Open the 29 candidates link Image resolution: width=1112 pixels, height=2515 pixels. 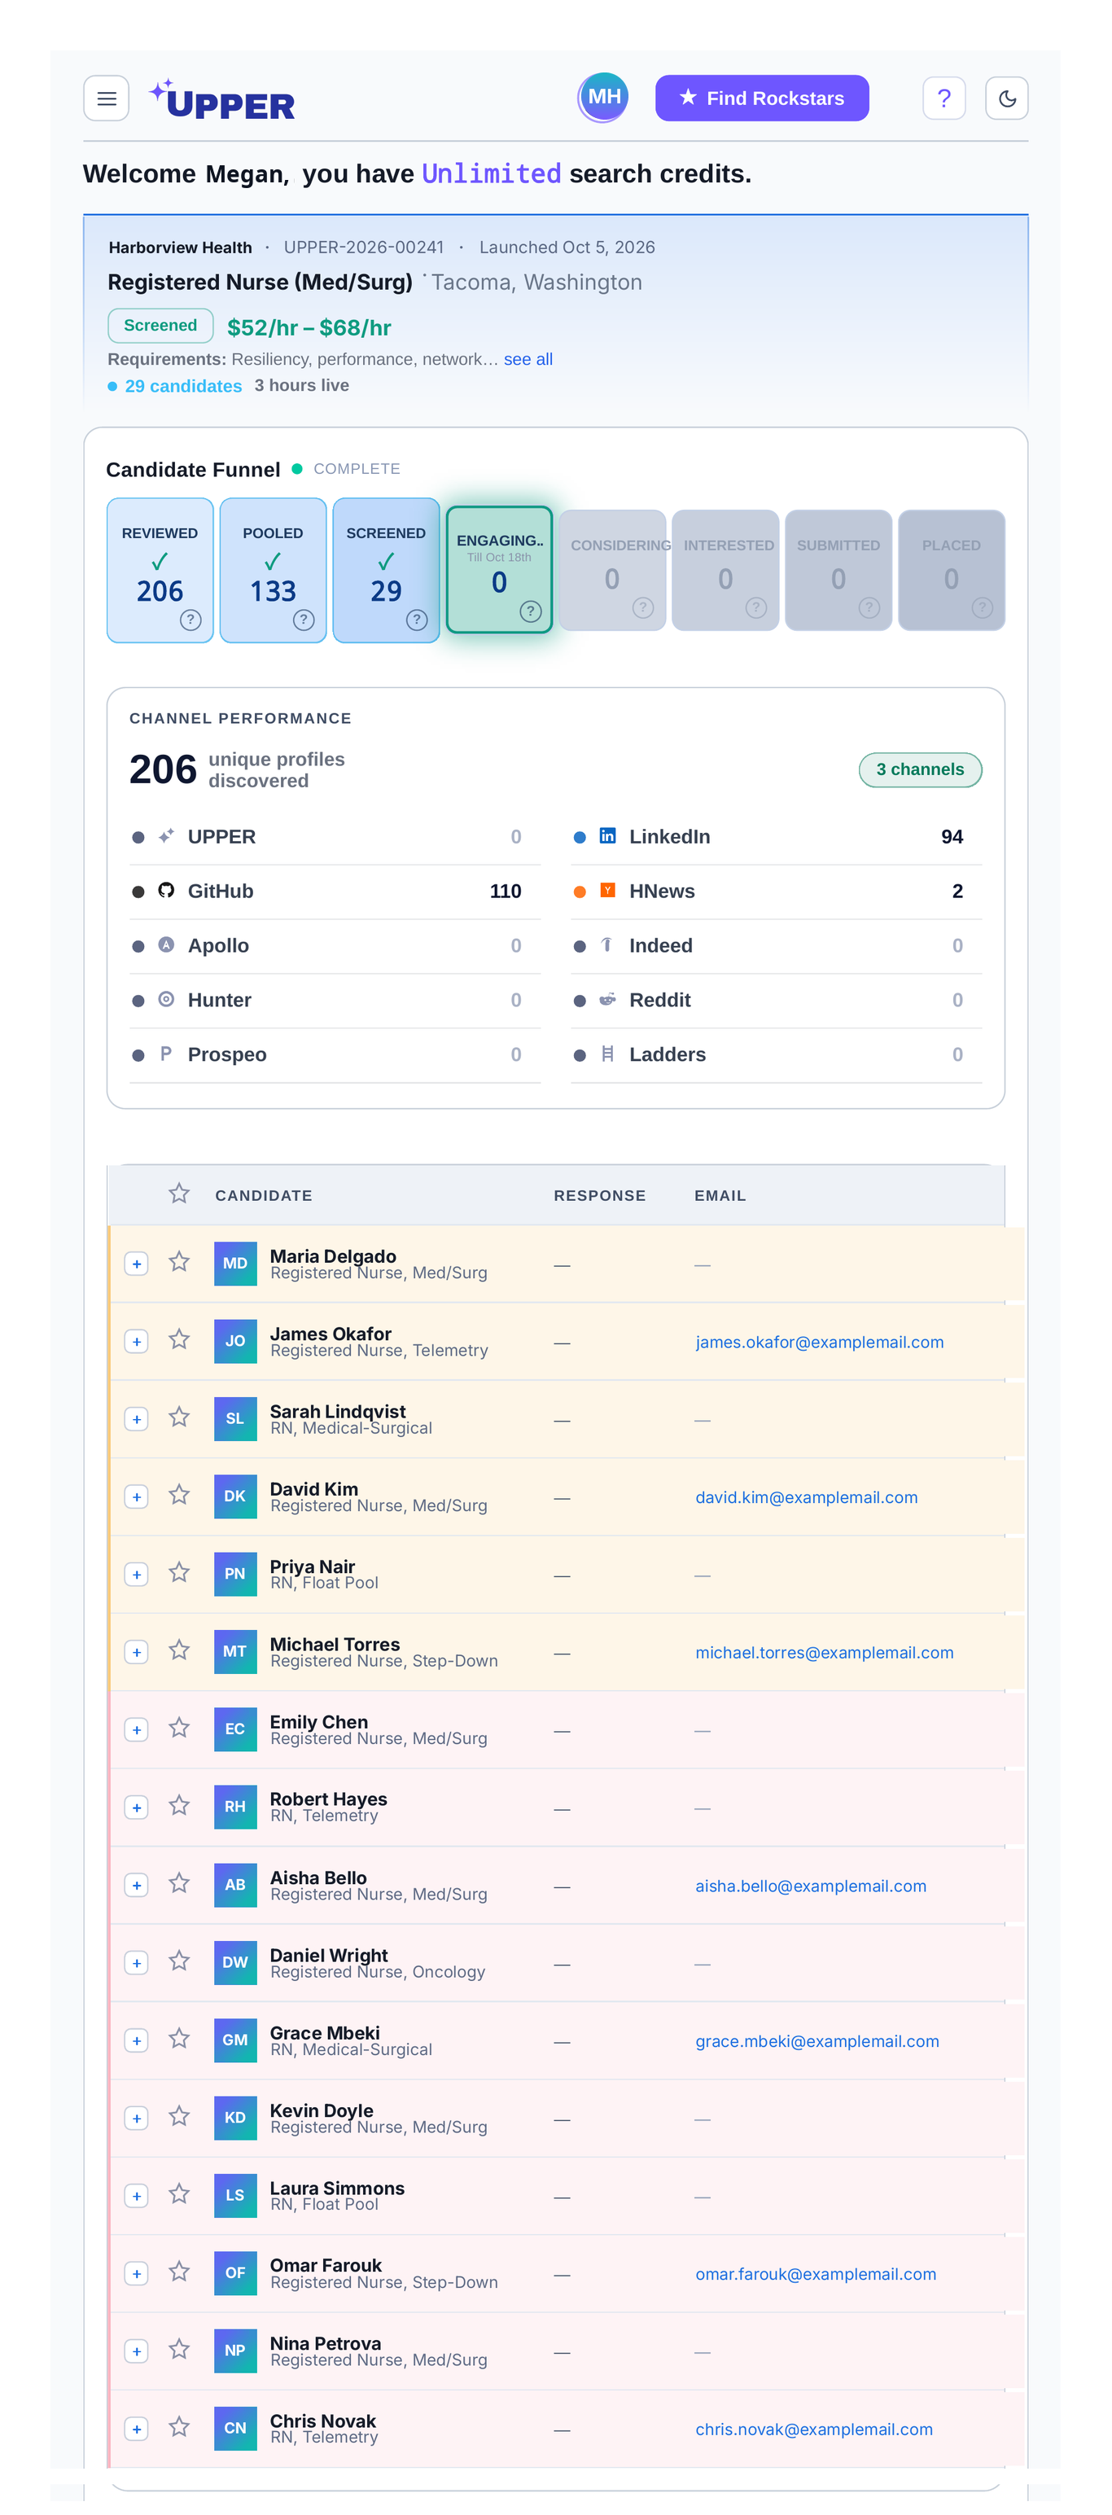182,386
